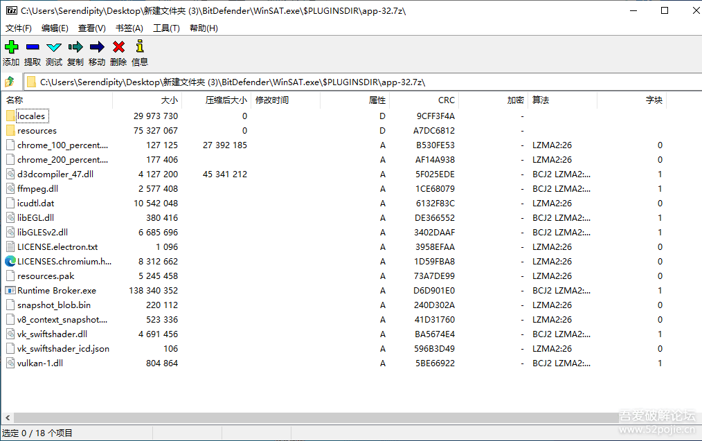The width and height of the screenshot is (702, 441).
Task: Click the resources folder icon
Action: click(x=11, y=130)
